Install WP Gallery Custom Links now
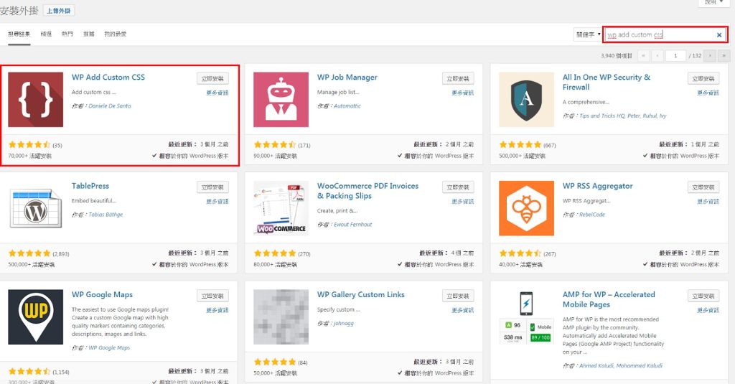735x384 pixels. (x=458, y=296)
